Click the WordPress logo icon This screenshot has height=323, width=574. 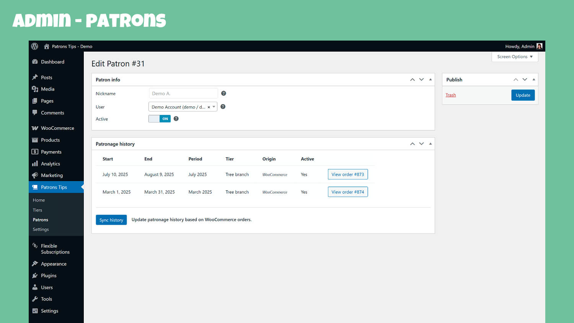(35, 46)
